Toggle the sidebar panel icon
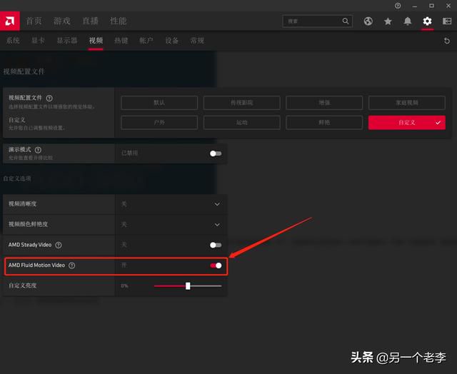Screen dimensions: 457x374 [x=447, y=21]
